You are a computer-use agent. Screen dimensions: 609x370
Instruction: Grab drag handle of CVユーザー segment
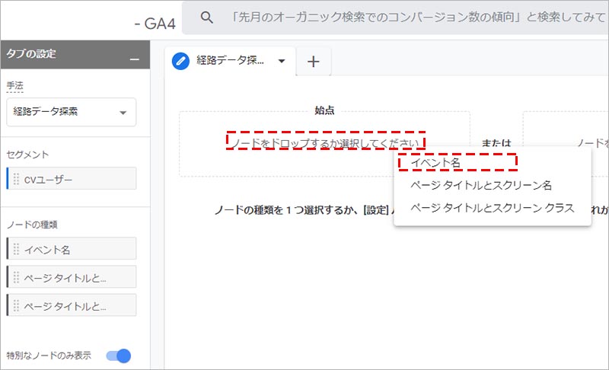coord(16,179)
